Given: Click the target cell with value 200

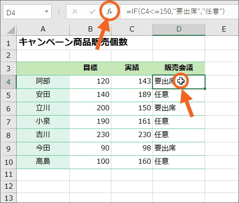Looking at the screenshot, I should point(90,108).
